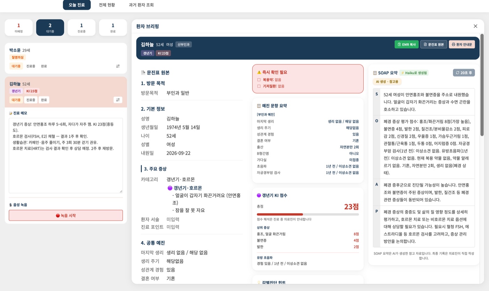Click into the 진료 메모 text area
The image size is (489, 291).
point(66,155)
